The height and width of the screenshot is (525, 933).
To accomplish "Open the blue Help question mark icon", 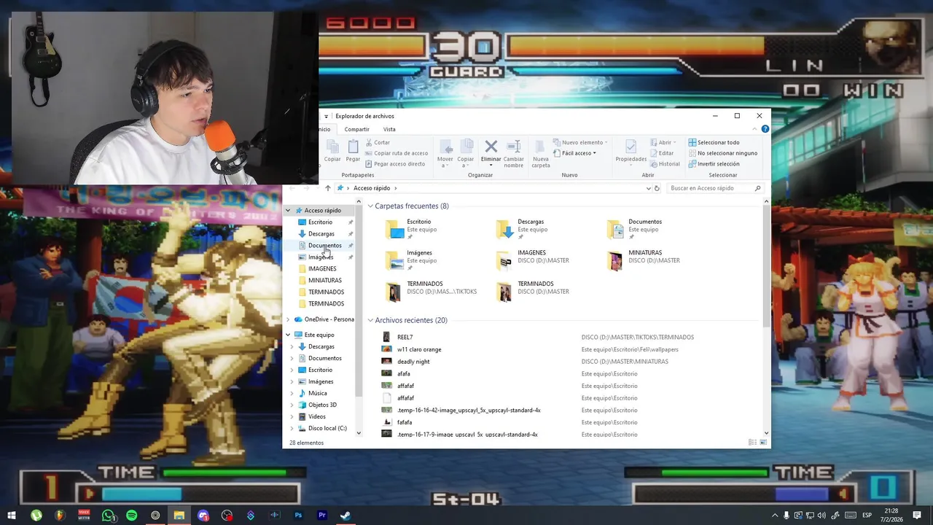I will 765,129.
